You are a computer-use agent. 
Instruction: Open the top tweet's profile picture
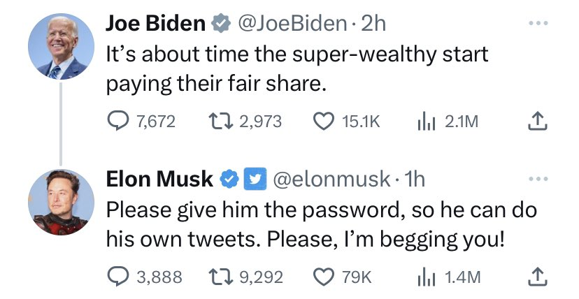(62, 46)
